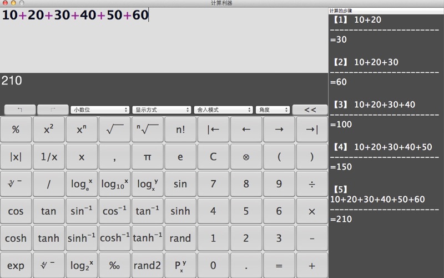This screenshot has height=278, width=444.
Task: Click the nth root key
Action: [x=147, y=129]
